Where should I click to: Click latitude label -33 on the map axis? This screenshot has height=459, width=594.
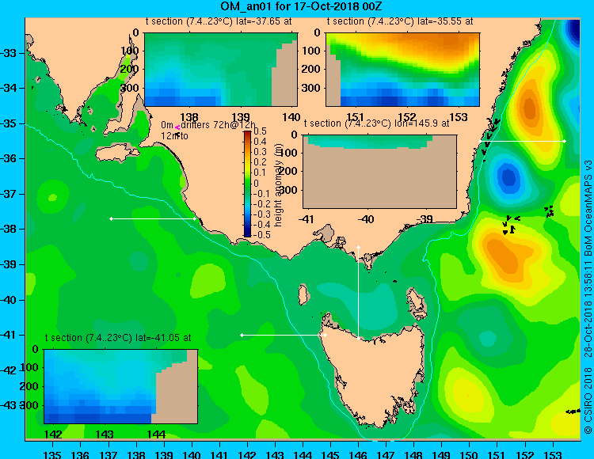[x=9, y=53]
